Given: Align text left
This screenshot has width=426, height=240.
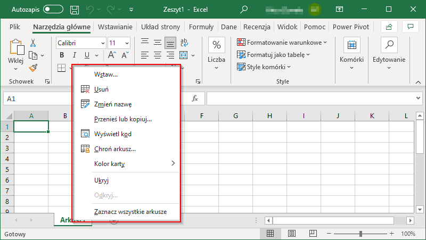Looking at the screenshot, I should point(145,55).
